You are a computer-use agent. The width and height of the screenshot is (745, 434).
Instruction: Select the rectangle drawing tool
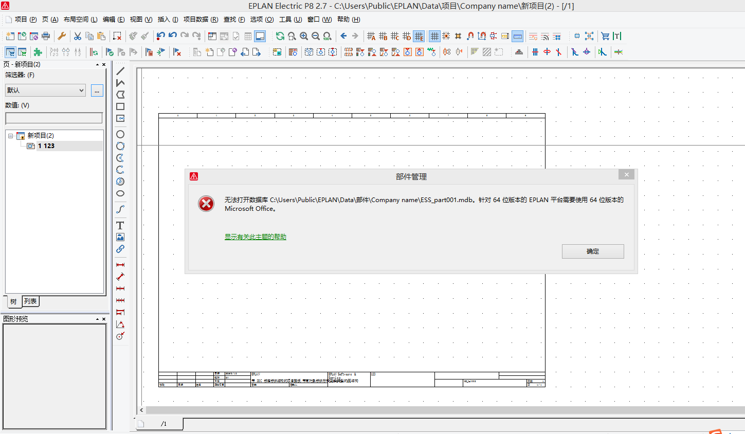point(120,106)
